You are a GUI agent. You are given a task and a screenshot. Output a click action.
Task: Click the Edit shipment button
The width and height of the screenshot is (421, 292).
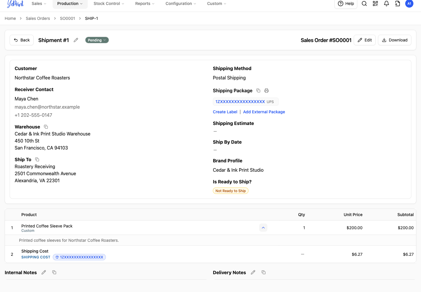click(x=365, y=40)
